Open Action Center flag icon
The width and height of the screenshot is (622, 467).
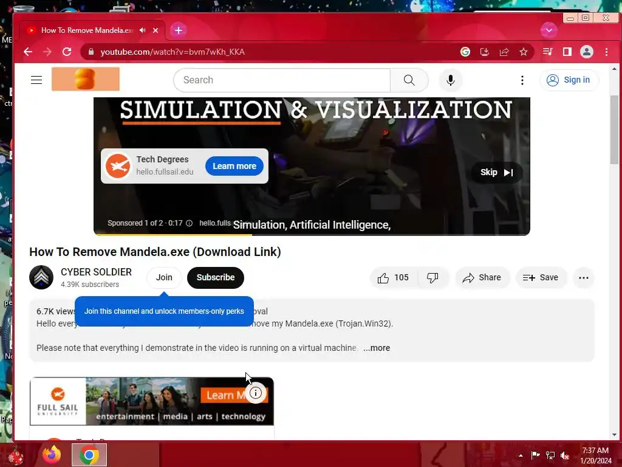(x=535, y=455)
